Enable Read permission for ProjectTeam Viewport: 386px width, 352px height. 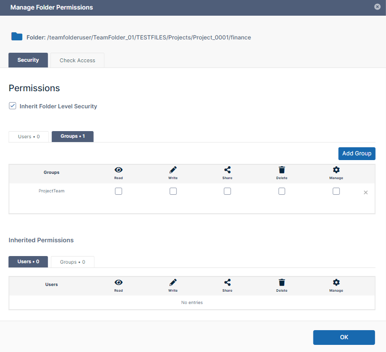118,191
